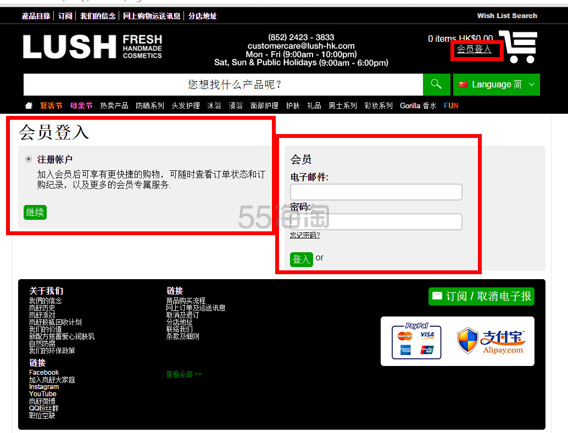Click the China flag language icon
The width and height of the screenshot is (568, 433).
click(x=463, y=85)
